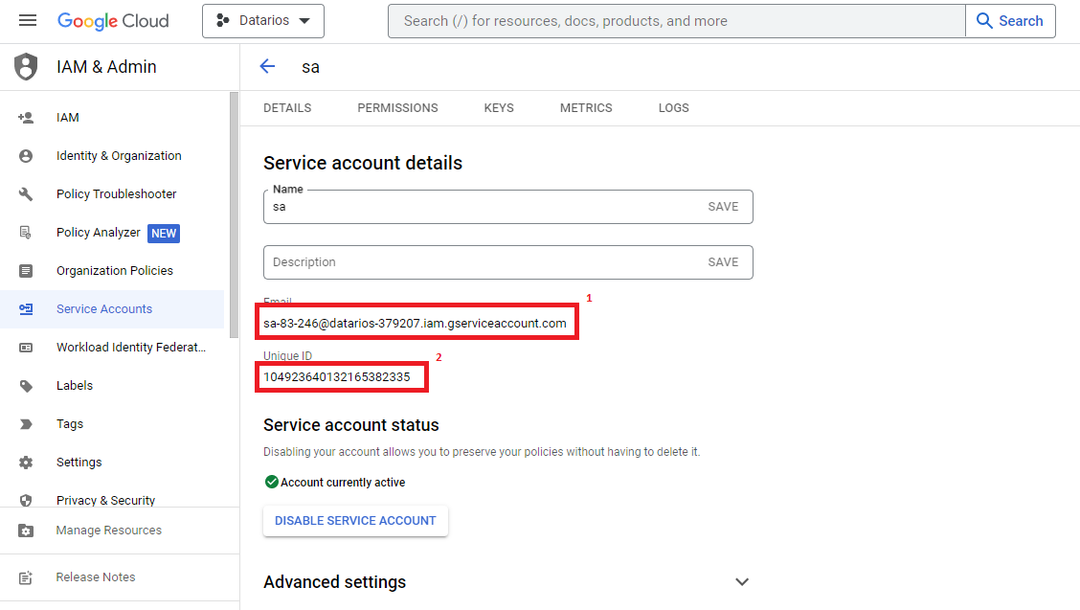Click the back arrow next to sa
1080x610 pixels.
(x=267, y=66)
